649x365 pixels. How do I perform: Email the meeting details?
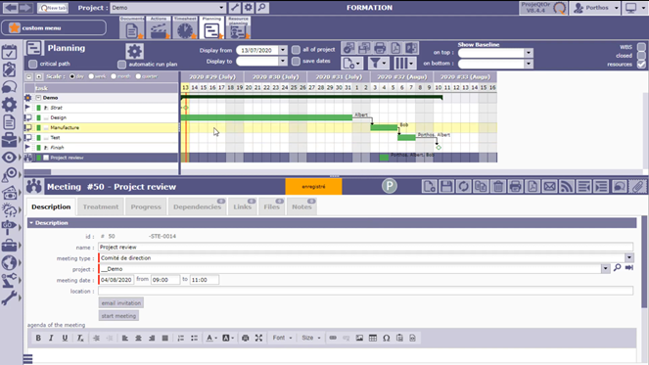(x=550, y=187)
